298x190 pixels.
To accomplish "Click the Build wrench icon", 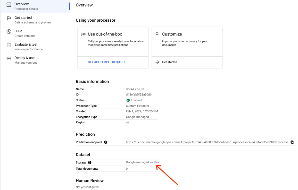I will tap(9, 32).
